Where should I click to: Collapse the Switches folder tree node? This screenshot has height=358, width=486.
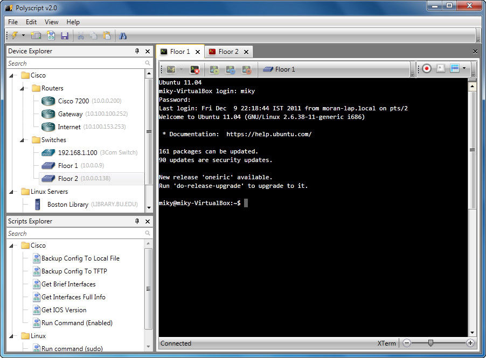[x=23, y=140]
